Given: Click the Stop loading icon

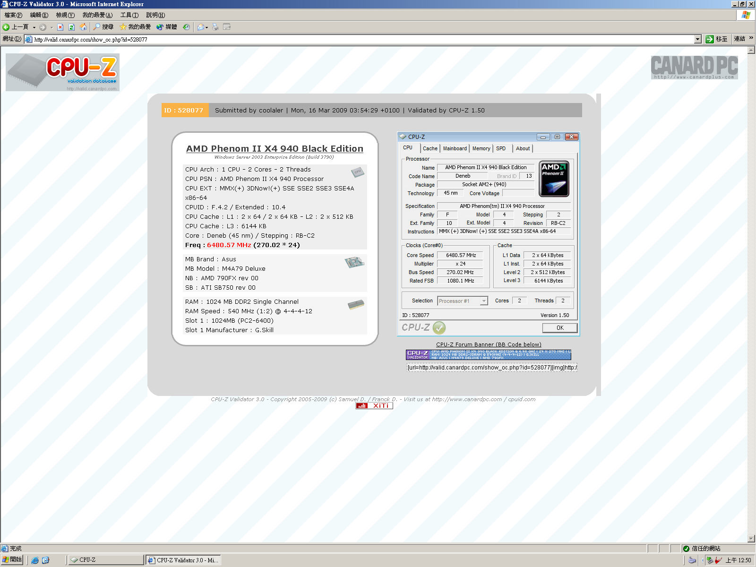Looking at the screenshot, I should [60, 27].
